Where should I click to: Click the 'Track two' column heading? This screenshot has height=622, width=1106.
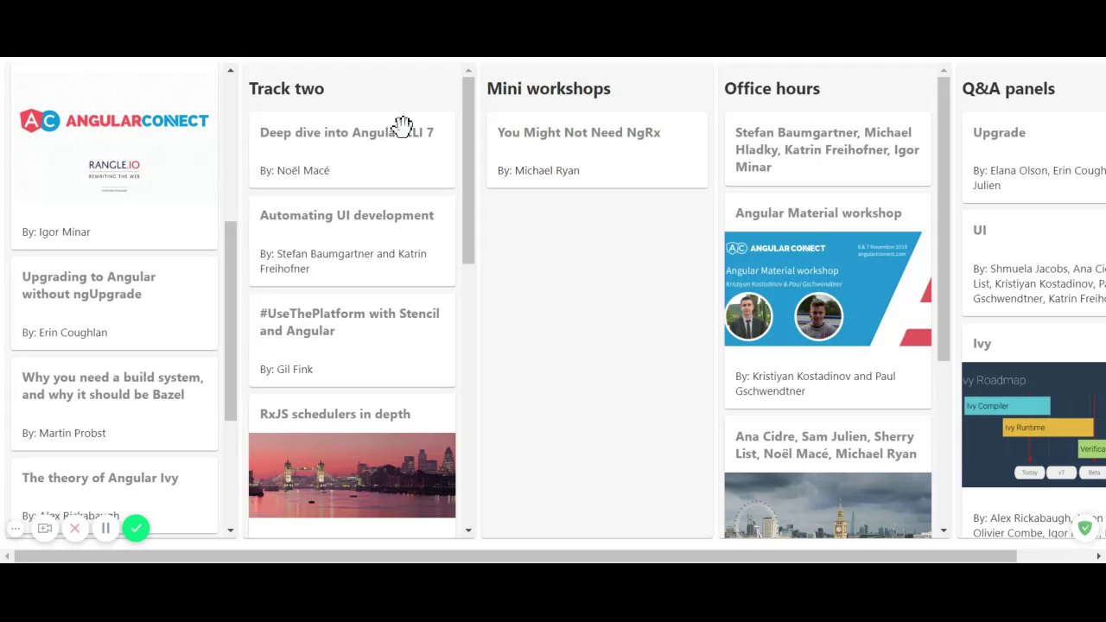pyautogui.click(x=286, y=88)
